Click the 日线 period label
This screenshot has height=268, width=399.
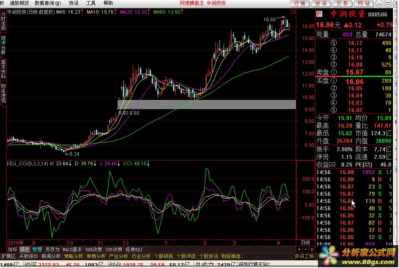click(305, 243)
